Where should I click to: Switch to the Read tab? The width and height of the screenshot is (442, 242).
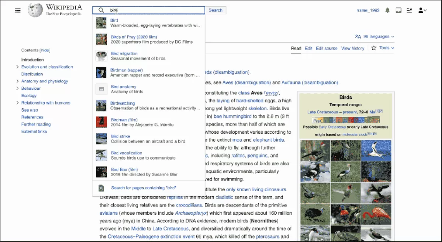click(296, 48)
